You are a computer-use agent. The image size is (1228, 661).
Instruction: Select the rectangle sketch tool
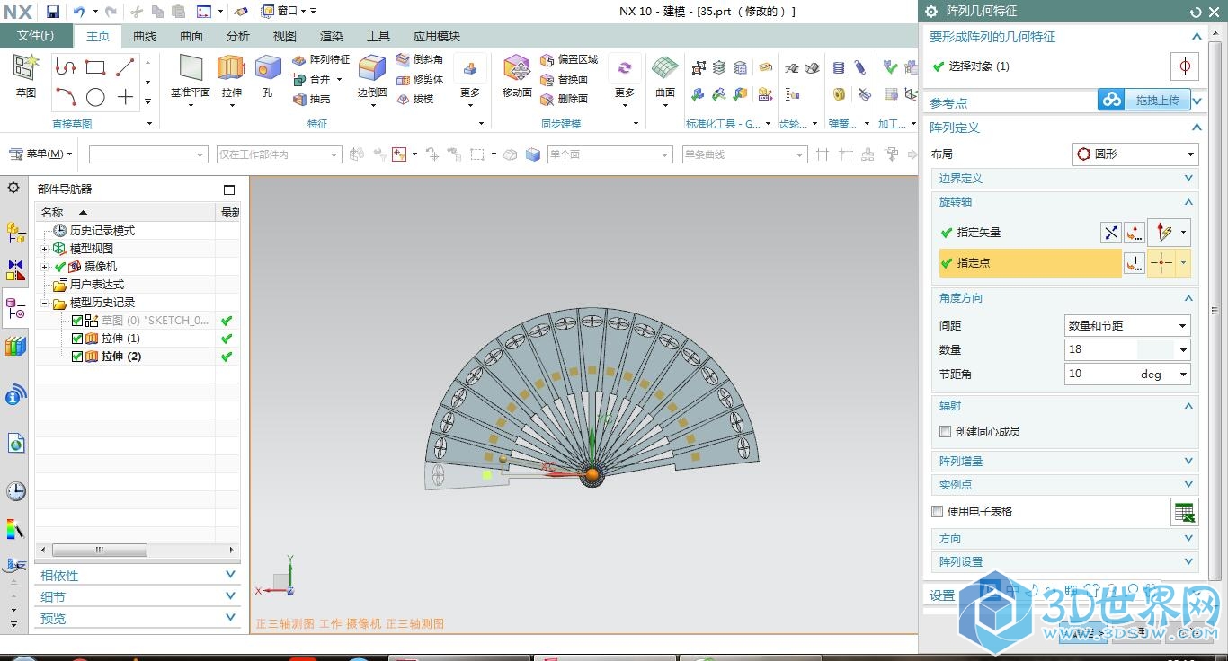(x=95, y=66)
